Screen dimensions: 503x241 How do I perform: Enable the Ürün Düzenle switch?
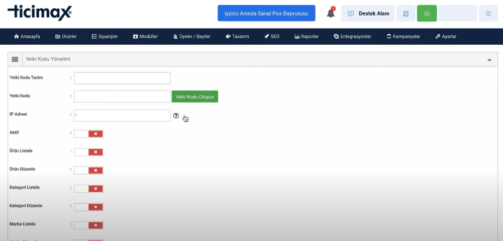click(x=89, y=170)
